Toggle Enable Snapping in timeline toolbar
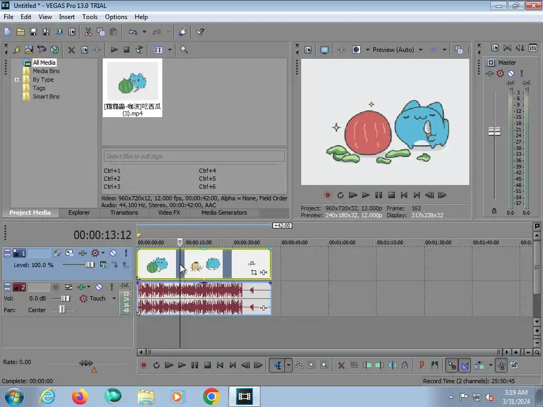Image resolution: width=543 pixels, height=407 pixels. pyautogui.click(x=452, y=365)
